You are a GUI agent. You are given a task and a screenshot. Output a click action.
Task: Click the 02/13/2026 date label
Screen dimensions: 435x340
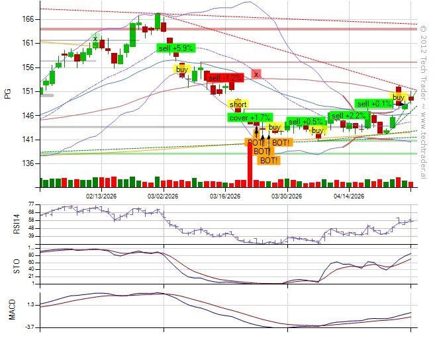pos(102,196)
